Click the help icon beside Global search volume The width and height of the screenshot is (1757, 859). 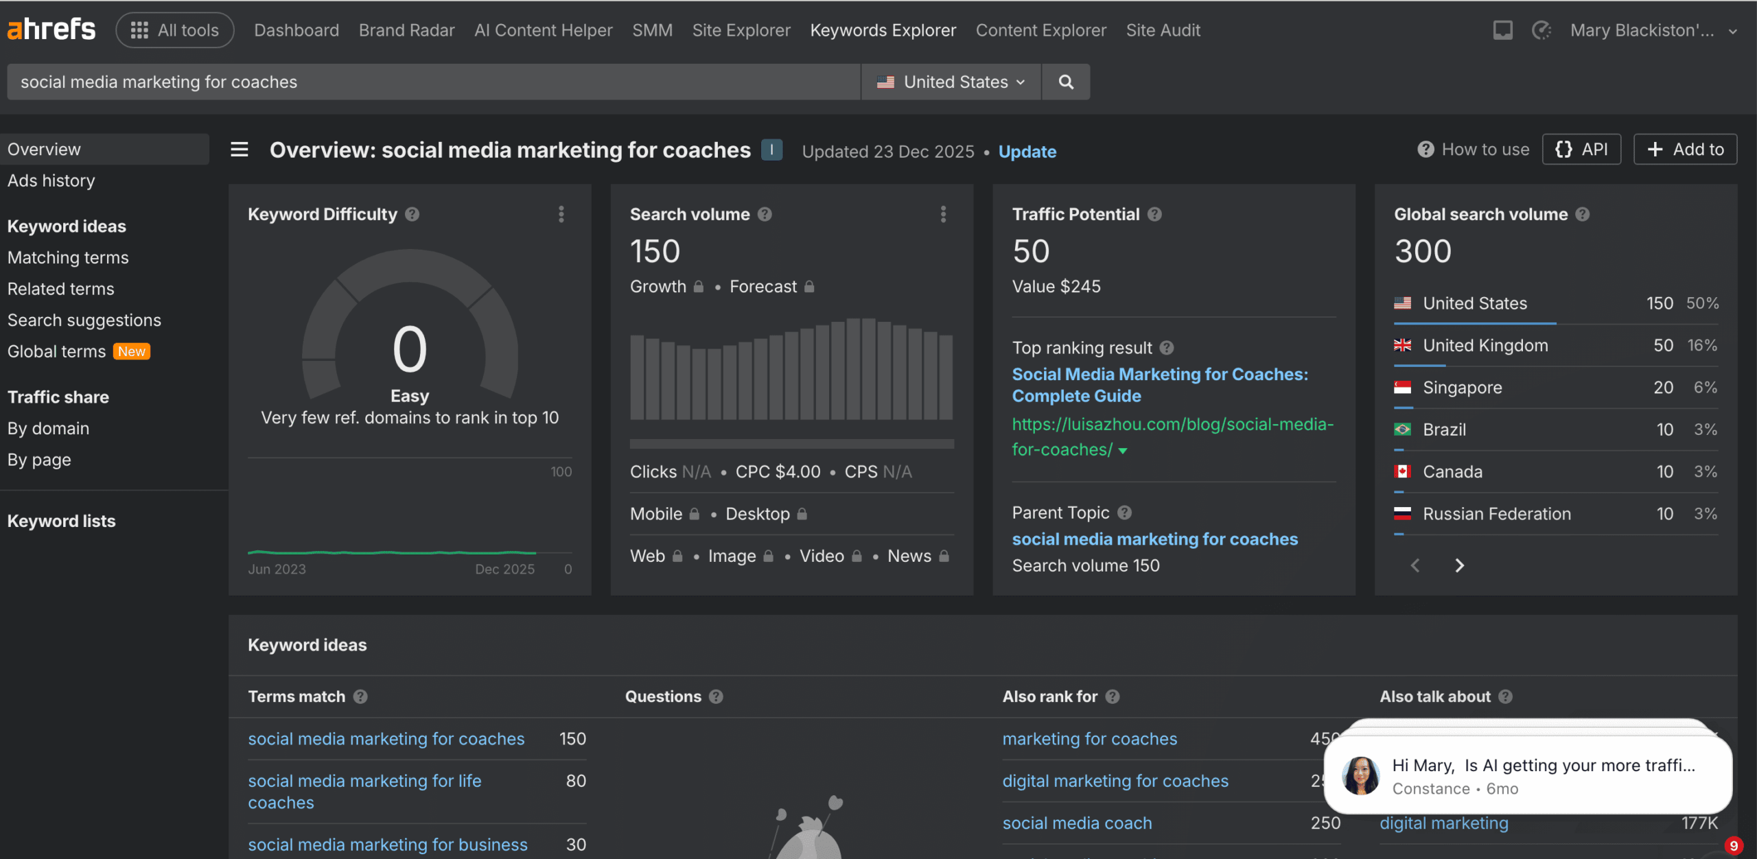tap(1583, 214)
